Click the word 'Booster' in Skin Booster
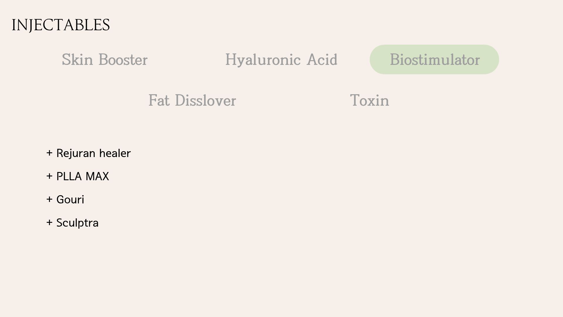This screenshot has height=317, width=563. [123, 60]
